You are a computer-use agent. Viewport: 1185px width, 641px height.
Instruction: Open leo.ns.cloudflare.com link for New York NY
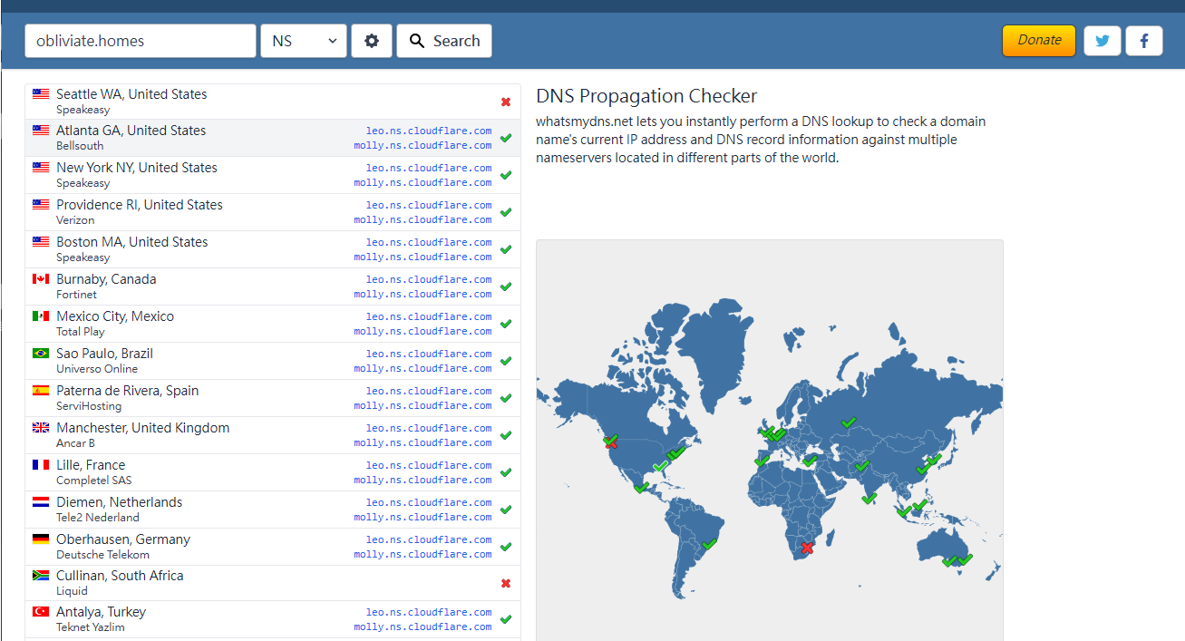(428, 168)
